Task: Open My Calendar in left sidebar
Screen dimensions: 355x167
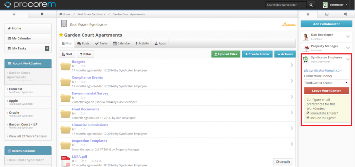Action: point(28,38)
